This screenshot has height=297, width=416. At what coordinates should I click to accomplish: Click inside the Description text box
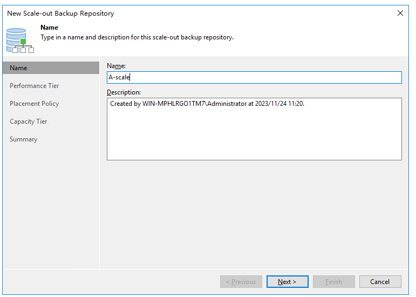[x=254, y=129]
